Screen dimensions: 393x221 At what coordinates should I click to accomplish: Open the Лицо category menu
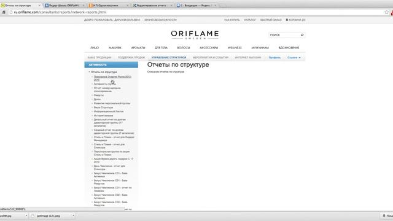tap(95, 48)
